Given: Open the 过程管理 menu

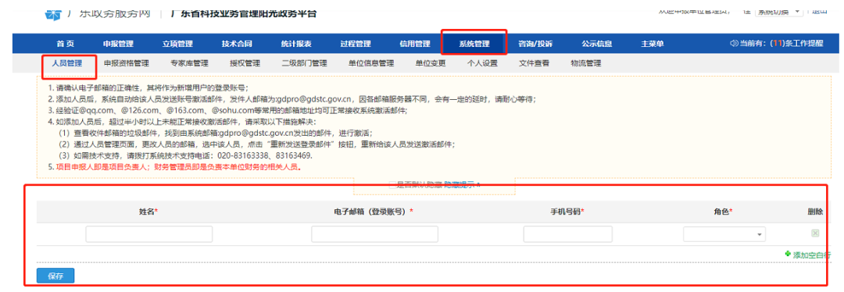Looking at the screenshot, I should pyautogui.click(x=356, y=44).
